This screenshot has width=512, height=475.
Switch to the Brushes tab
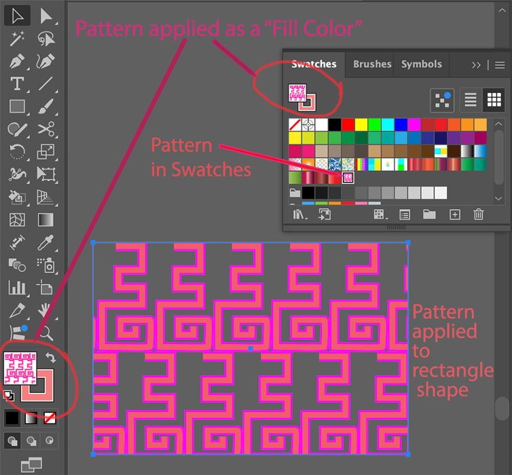pyautogui.click(x=371, y=64)
